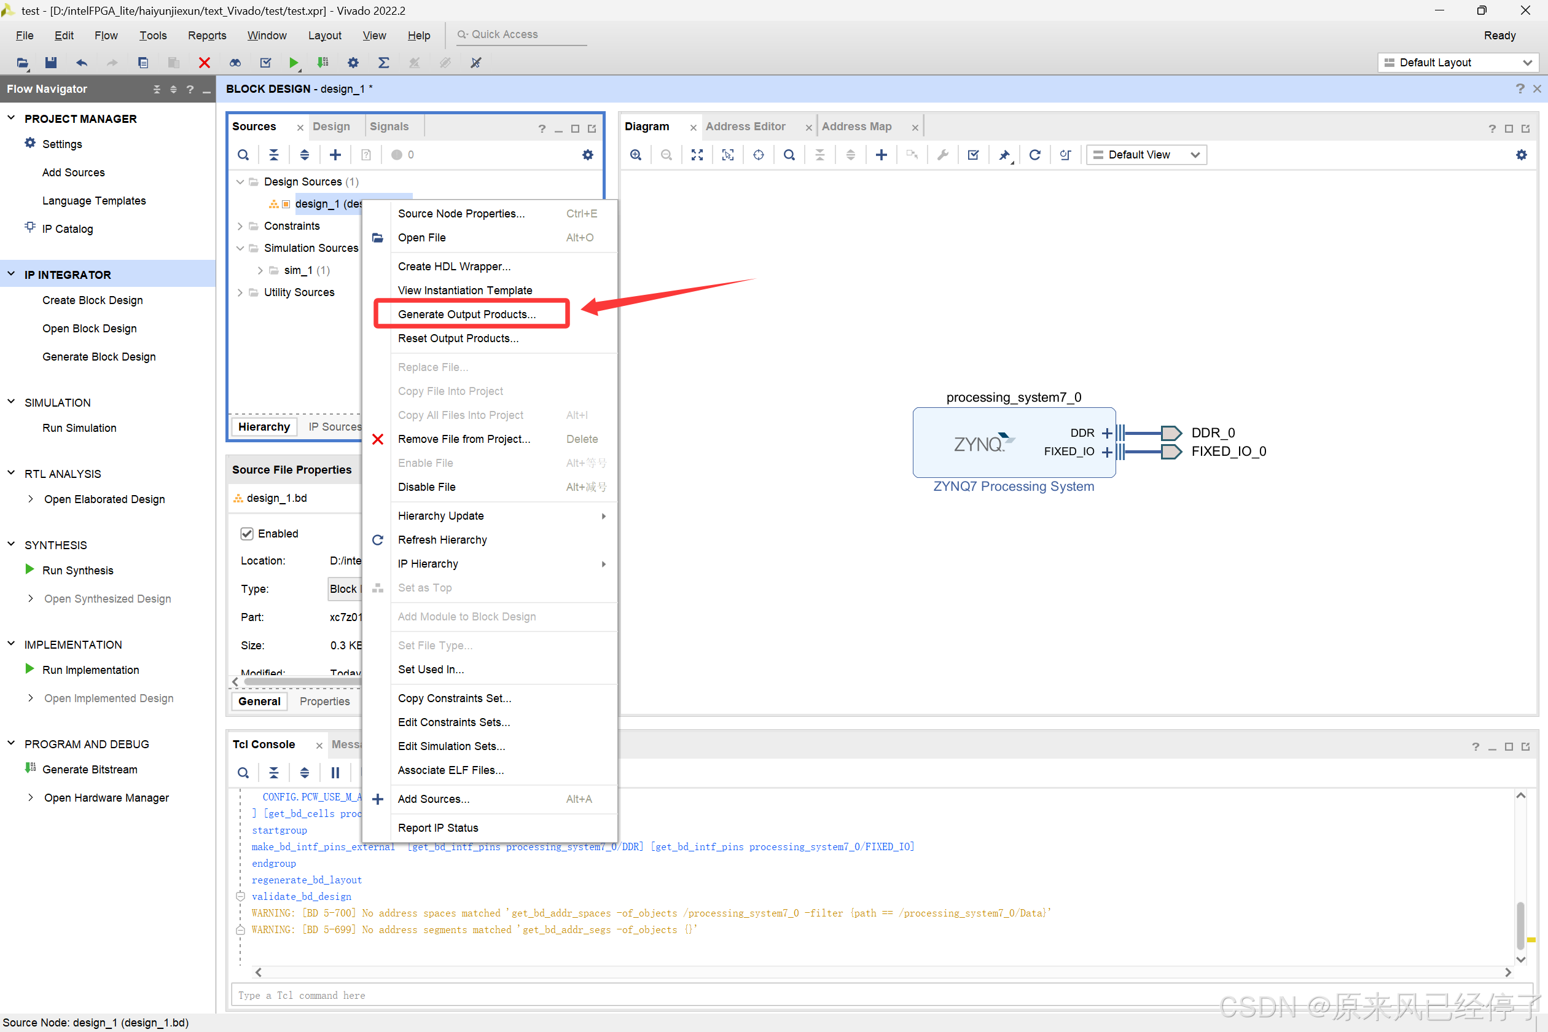Click the Generate Bitstream toolbar icon
Screen dimensions: 1548x1032
(322, 63)
